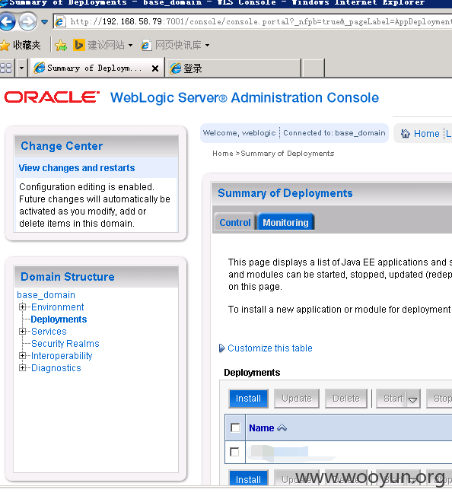Expand the Environment tree node
This screenshot has height=499, width=452.
(22, 307)
